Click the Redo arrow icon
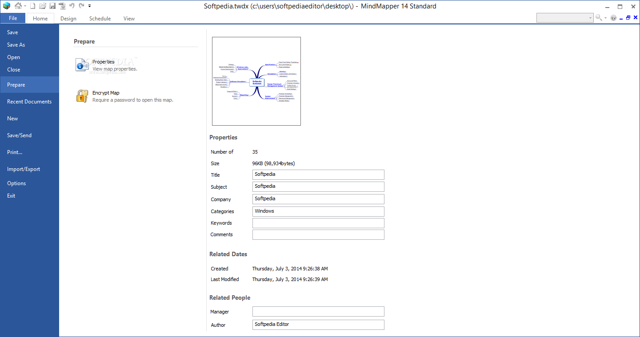Image resolution: width=640 pixels, height=337 pixels. pyautogui.click(x=81, y=6)
